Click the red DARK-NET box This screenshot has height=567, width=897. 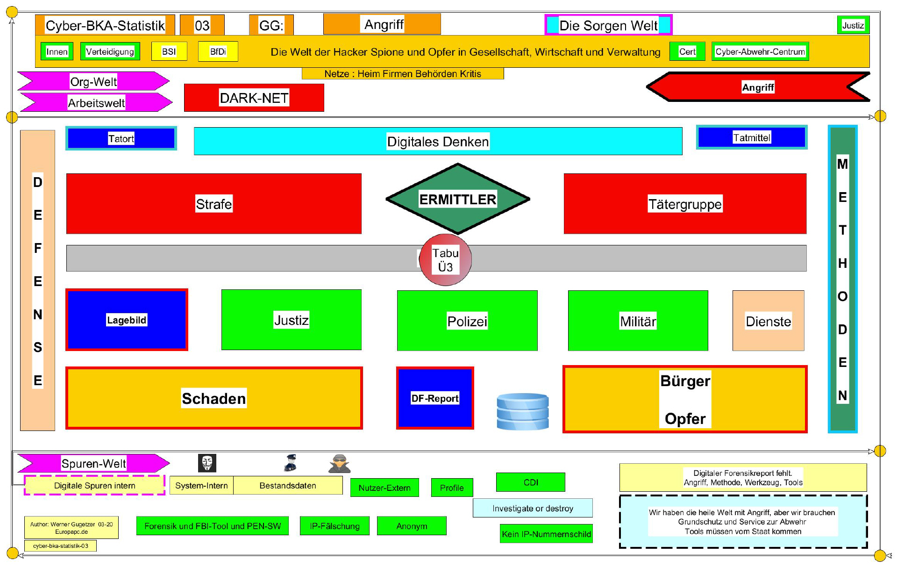pos(254,98)
